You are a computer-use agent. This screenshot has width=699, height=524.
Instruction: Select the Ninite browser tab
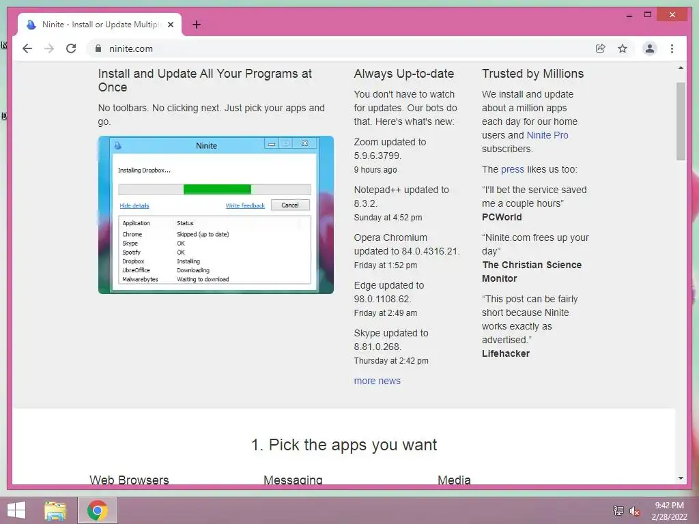[x=100, y=25]
